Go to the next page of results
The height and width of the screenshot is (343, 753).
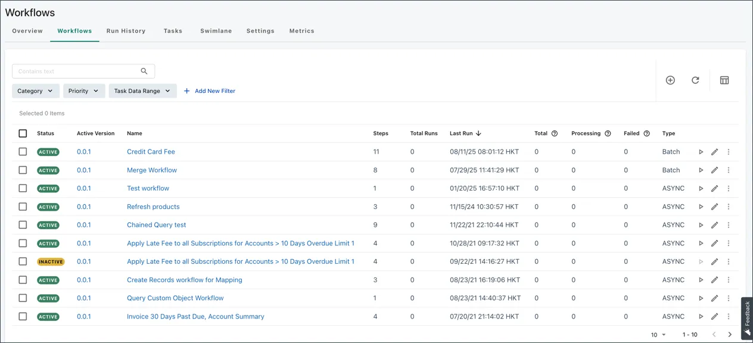point(730,335)
